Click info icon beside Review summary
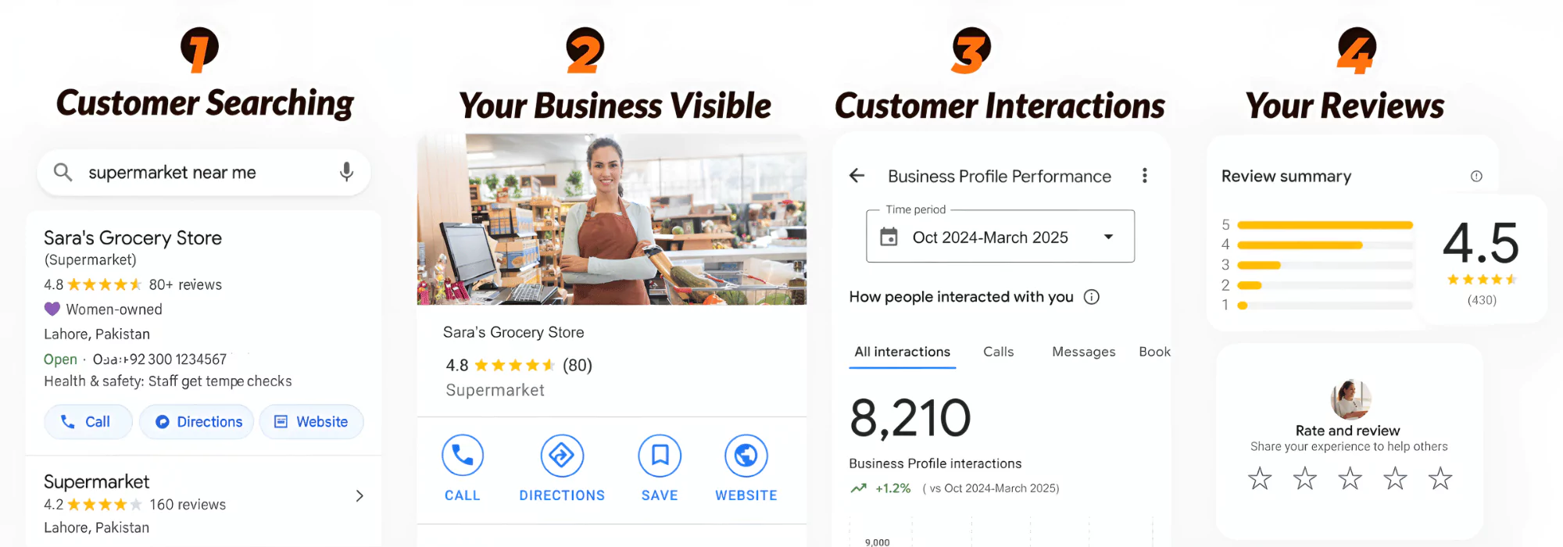Image resolution: width=1563 pixels, height=547 pixels. (1476, 177)
